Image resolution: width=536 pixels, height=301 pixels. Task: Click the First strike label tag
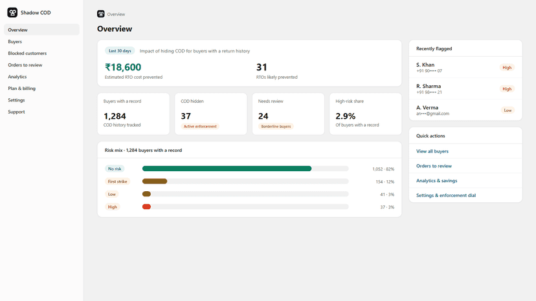click(117, 182)
